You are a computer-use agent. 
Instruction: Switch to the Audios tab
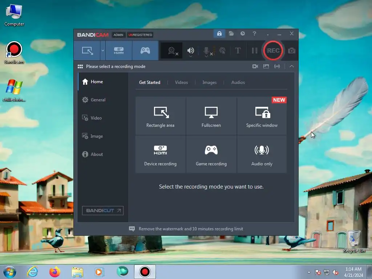click(x=238, y=82)
